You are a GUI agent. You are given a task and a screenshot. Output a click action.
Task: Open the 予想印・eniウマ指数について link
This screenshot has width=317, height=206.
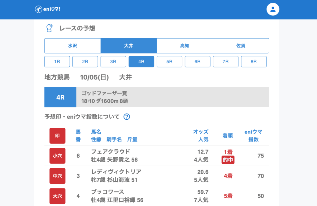click(x=82, y=117)
